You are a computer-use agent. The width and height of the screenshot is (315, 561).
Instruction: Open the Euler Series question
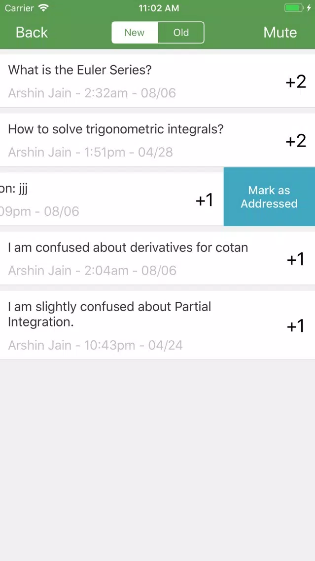[158, 81]
